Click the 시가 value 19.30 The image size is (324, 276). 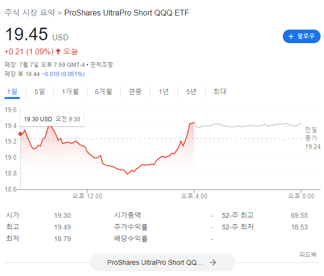[63, 215]
